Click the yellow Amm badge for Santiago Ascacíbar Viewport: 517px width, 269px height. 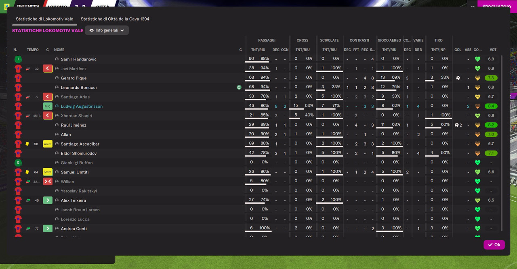point(48,144)
